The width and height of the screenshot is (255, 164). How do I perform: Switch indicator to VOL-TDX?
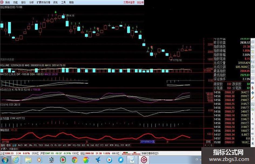coord(76,145)
